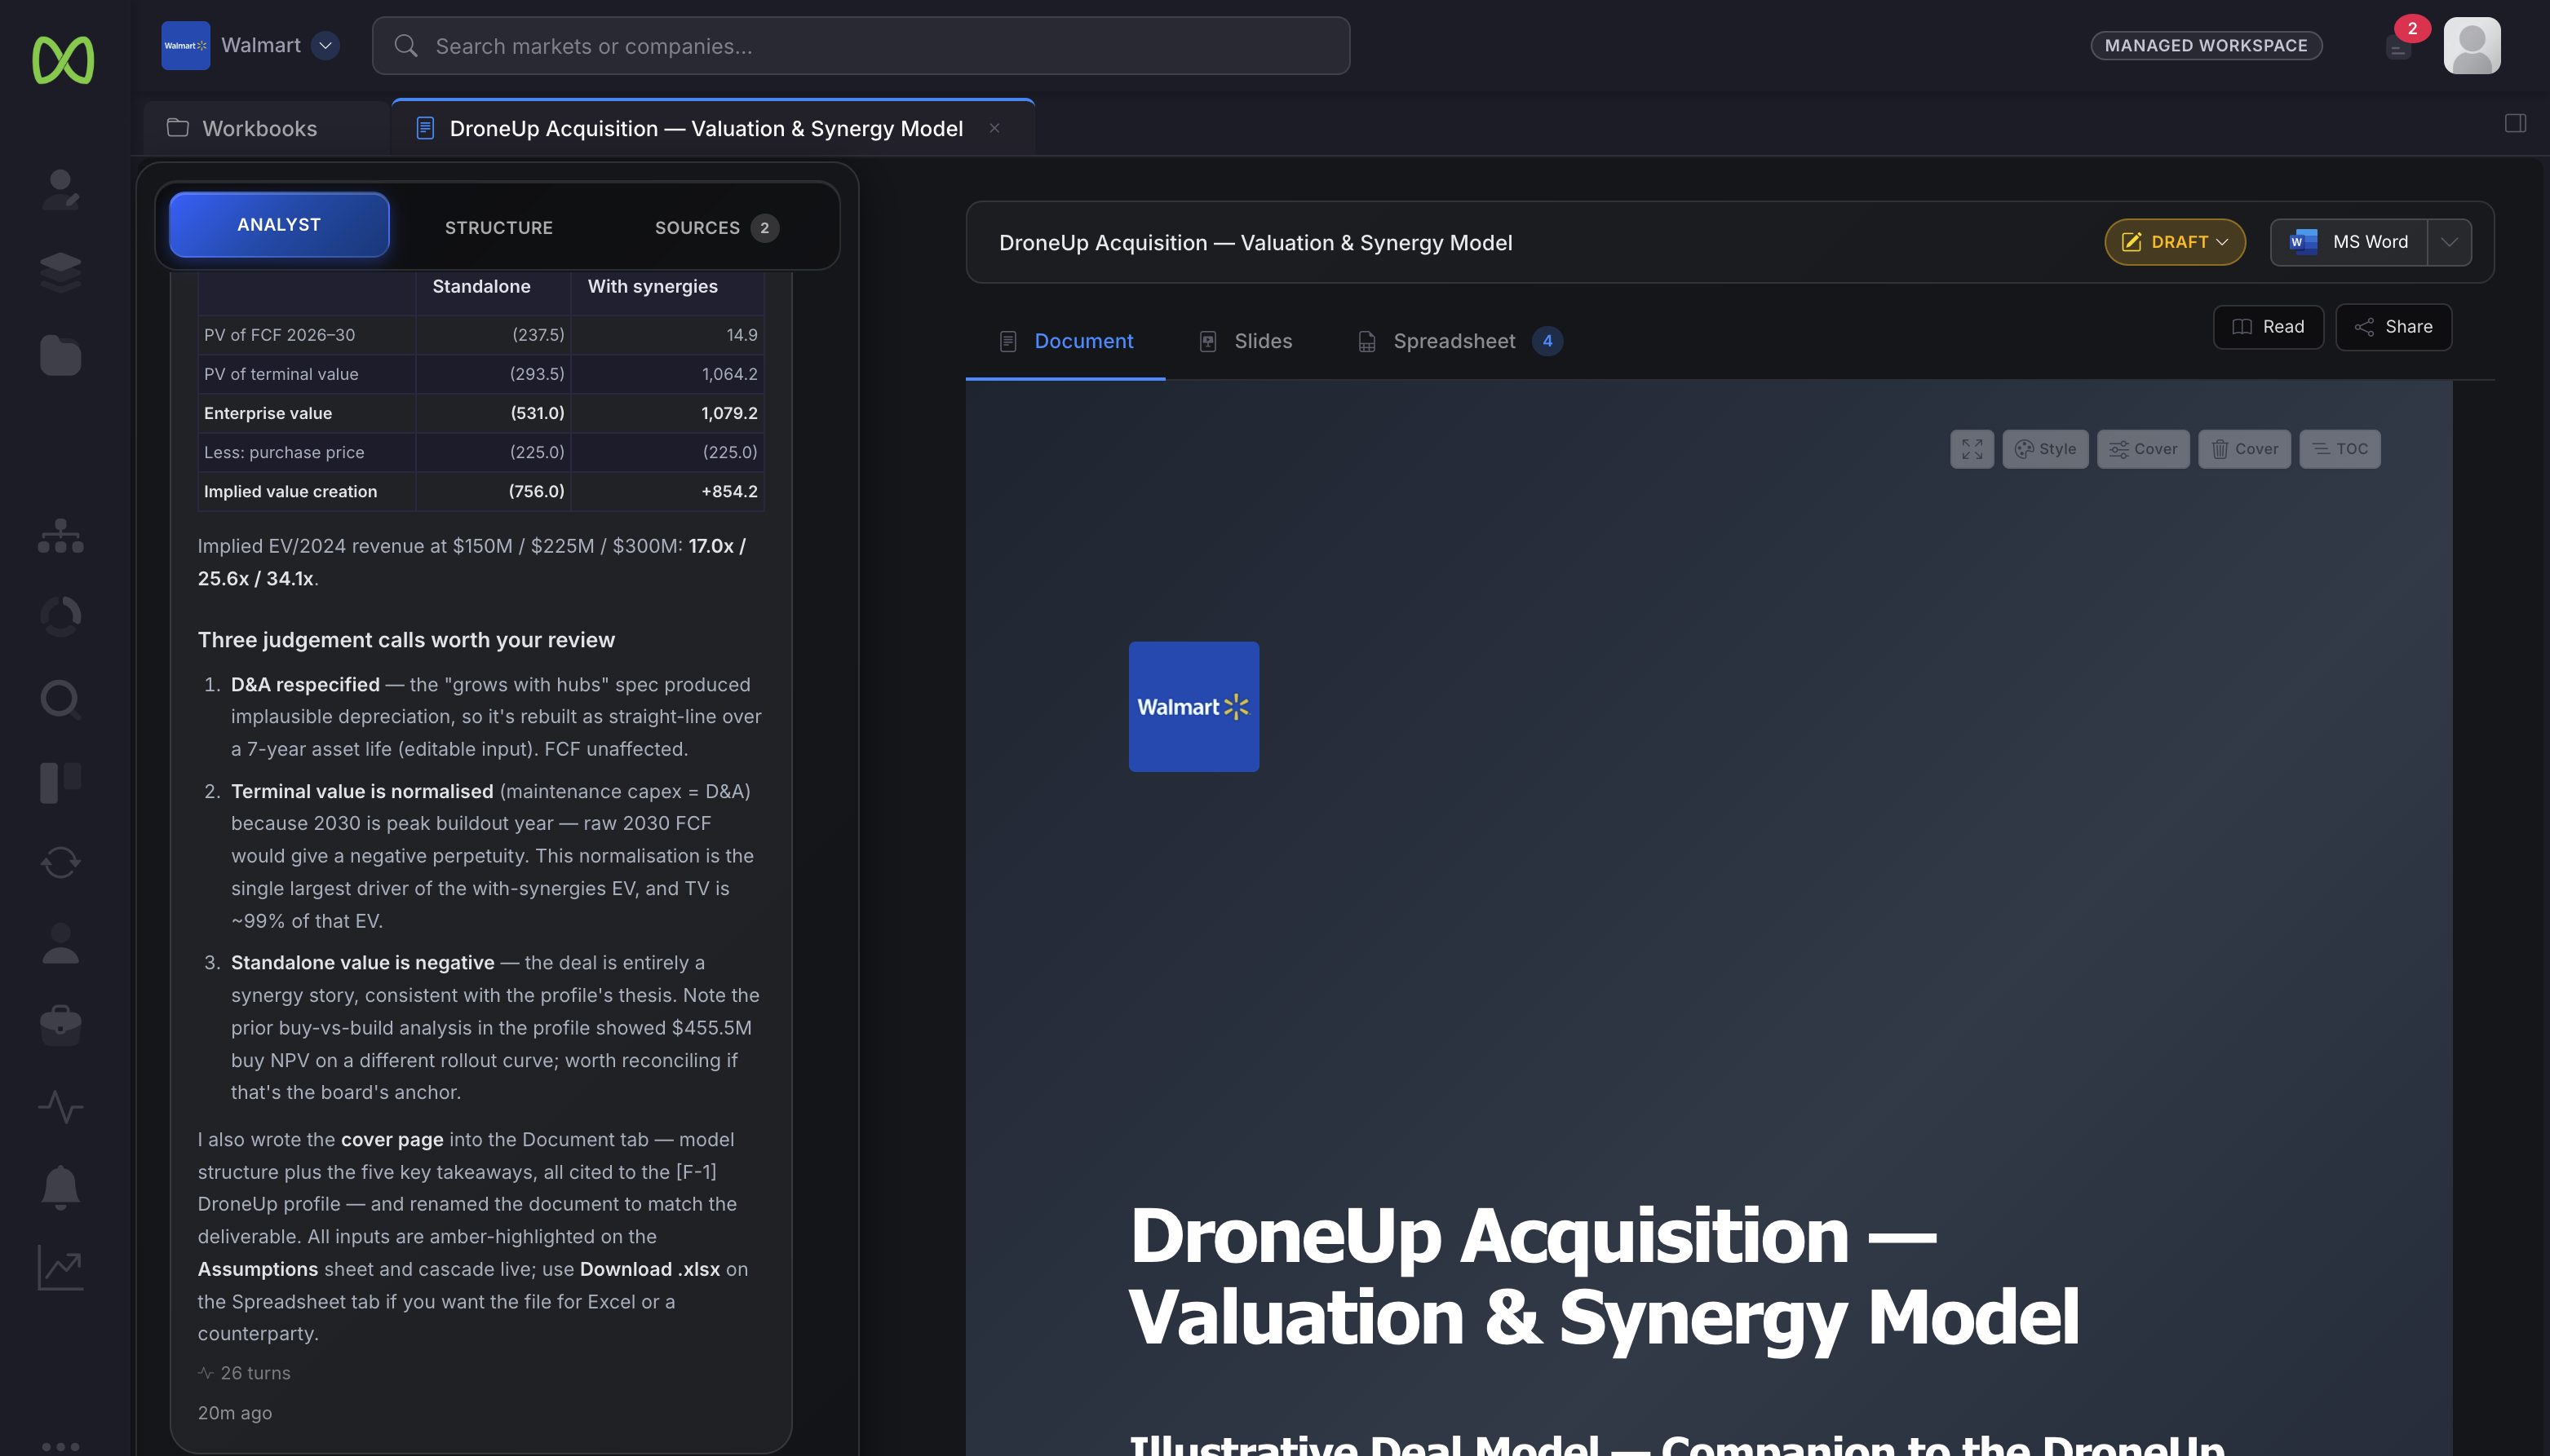This screenshot has width=2550, height=1456.
Task: Click the document title in header bar
Action: pos(1255,243)
